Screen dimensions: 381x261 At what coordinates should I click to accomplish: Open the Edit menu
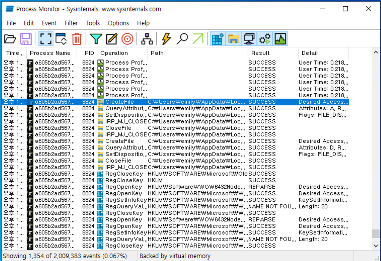tap(29, 23)
